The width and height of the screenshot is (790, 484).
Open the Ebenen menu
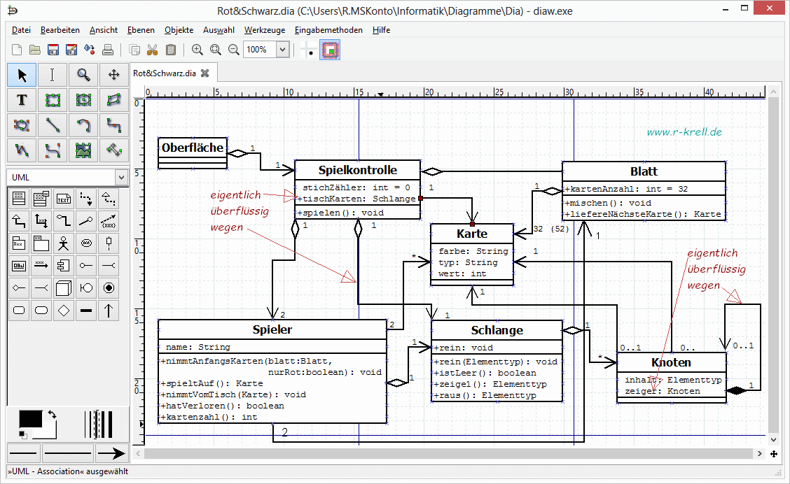[141, 30]
